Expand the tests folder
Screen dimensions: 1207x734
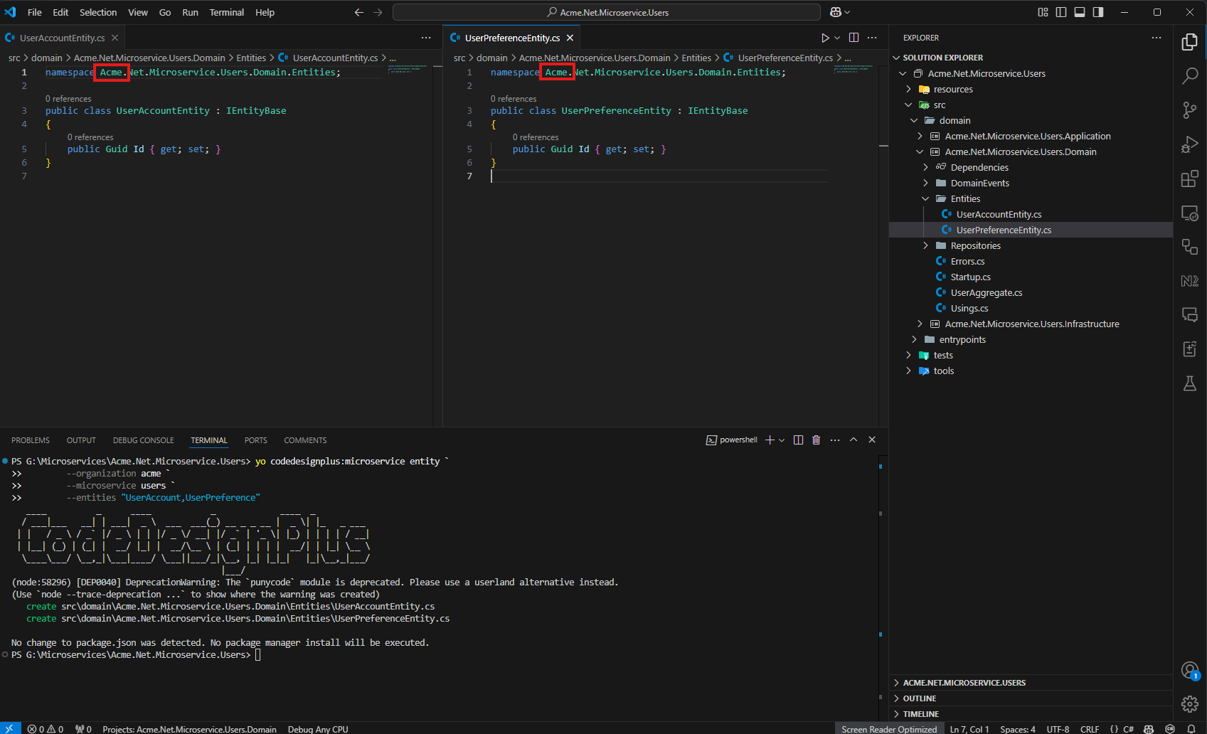[x=908, y=355]
